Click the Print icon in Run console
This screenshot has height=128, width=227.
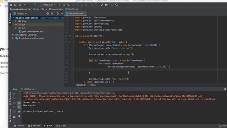pyautogui.click(x=19, y=112)
